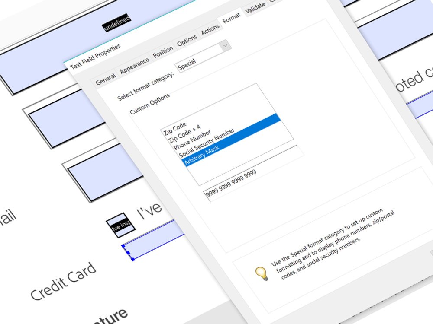Open the General tab
This screenshot has height=324, width=433.
pyautogui.click(x=106, y=79)
